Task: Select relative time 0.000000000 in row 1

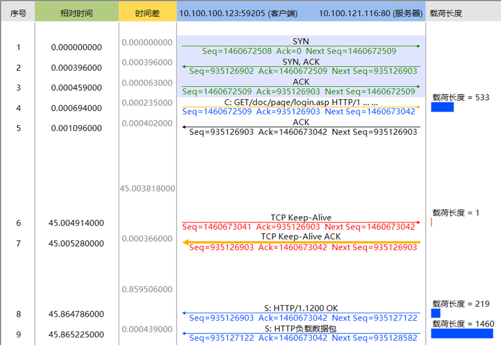Action: click(76, 47)
